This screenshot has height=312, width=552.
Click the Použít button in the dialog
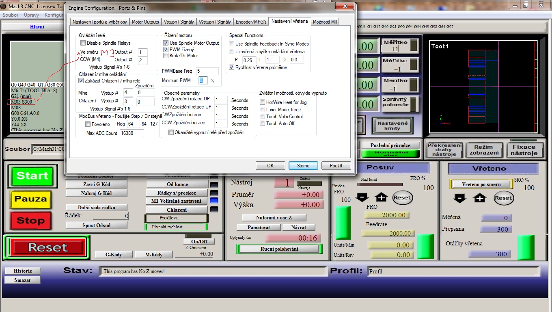(x=336, y=166)
